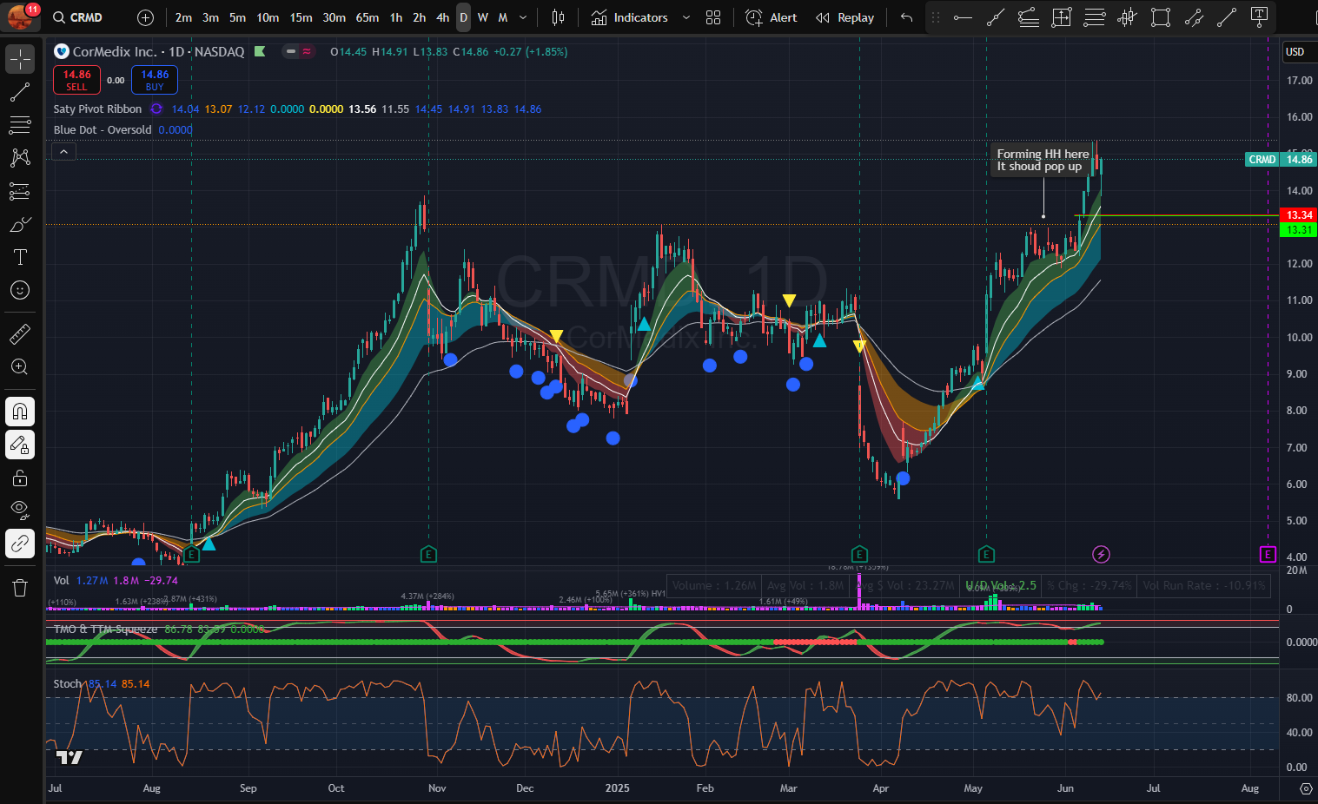The height and width of the screenshot is (804, 1318).
Task: Click the 14.86 SELL button
Action: 76,80
